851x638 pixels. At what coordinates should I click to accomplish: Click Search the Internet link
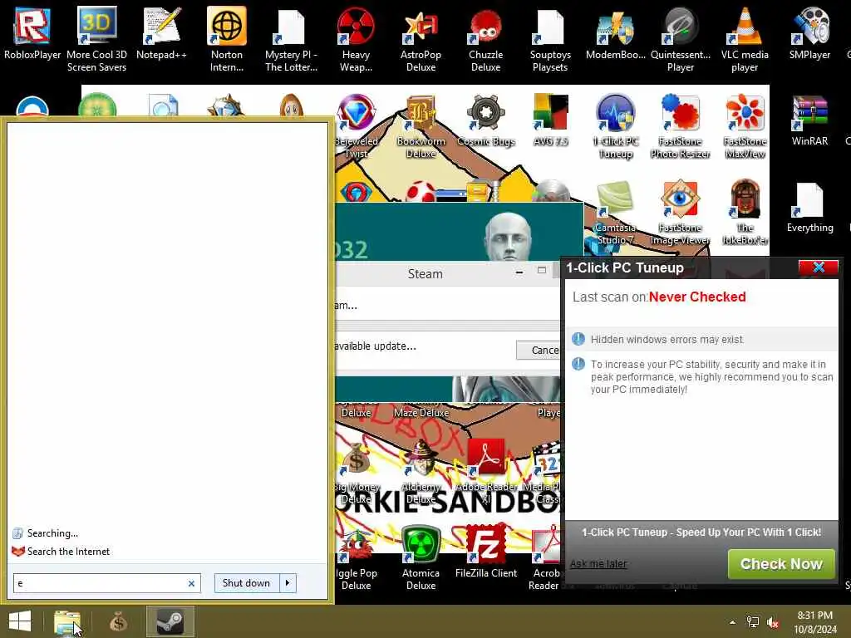click(68, 552)
